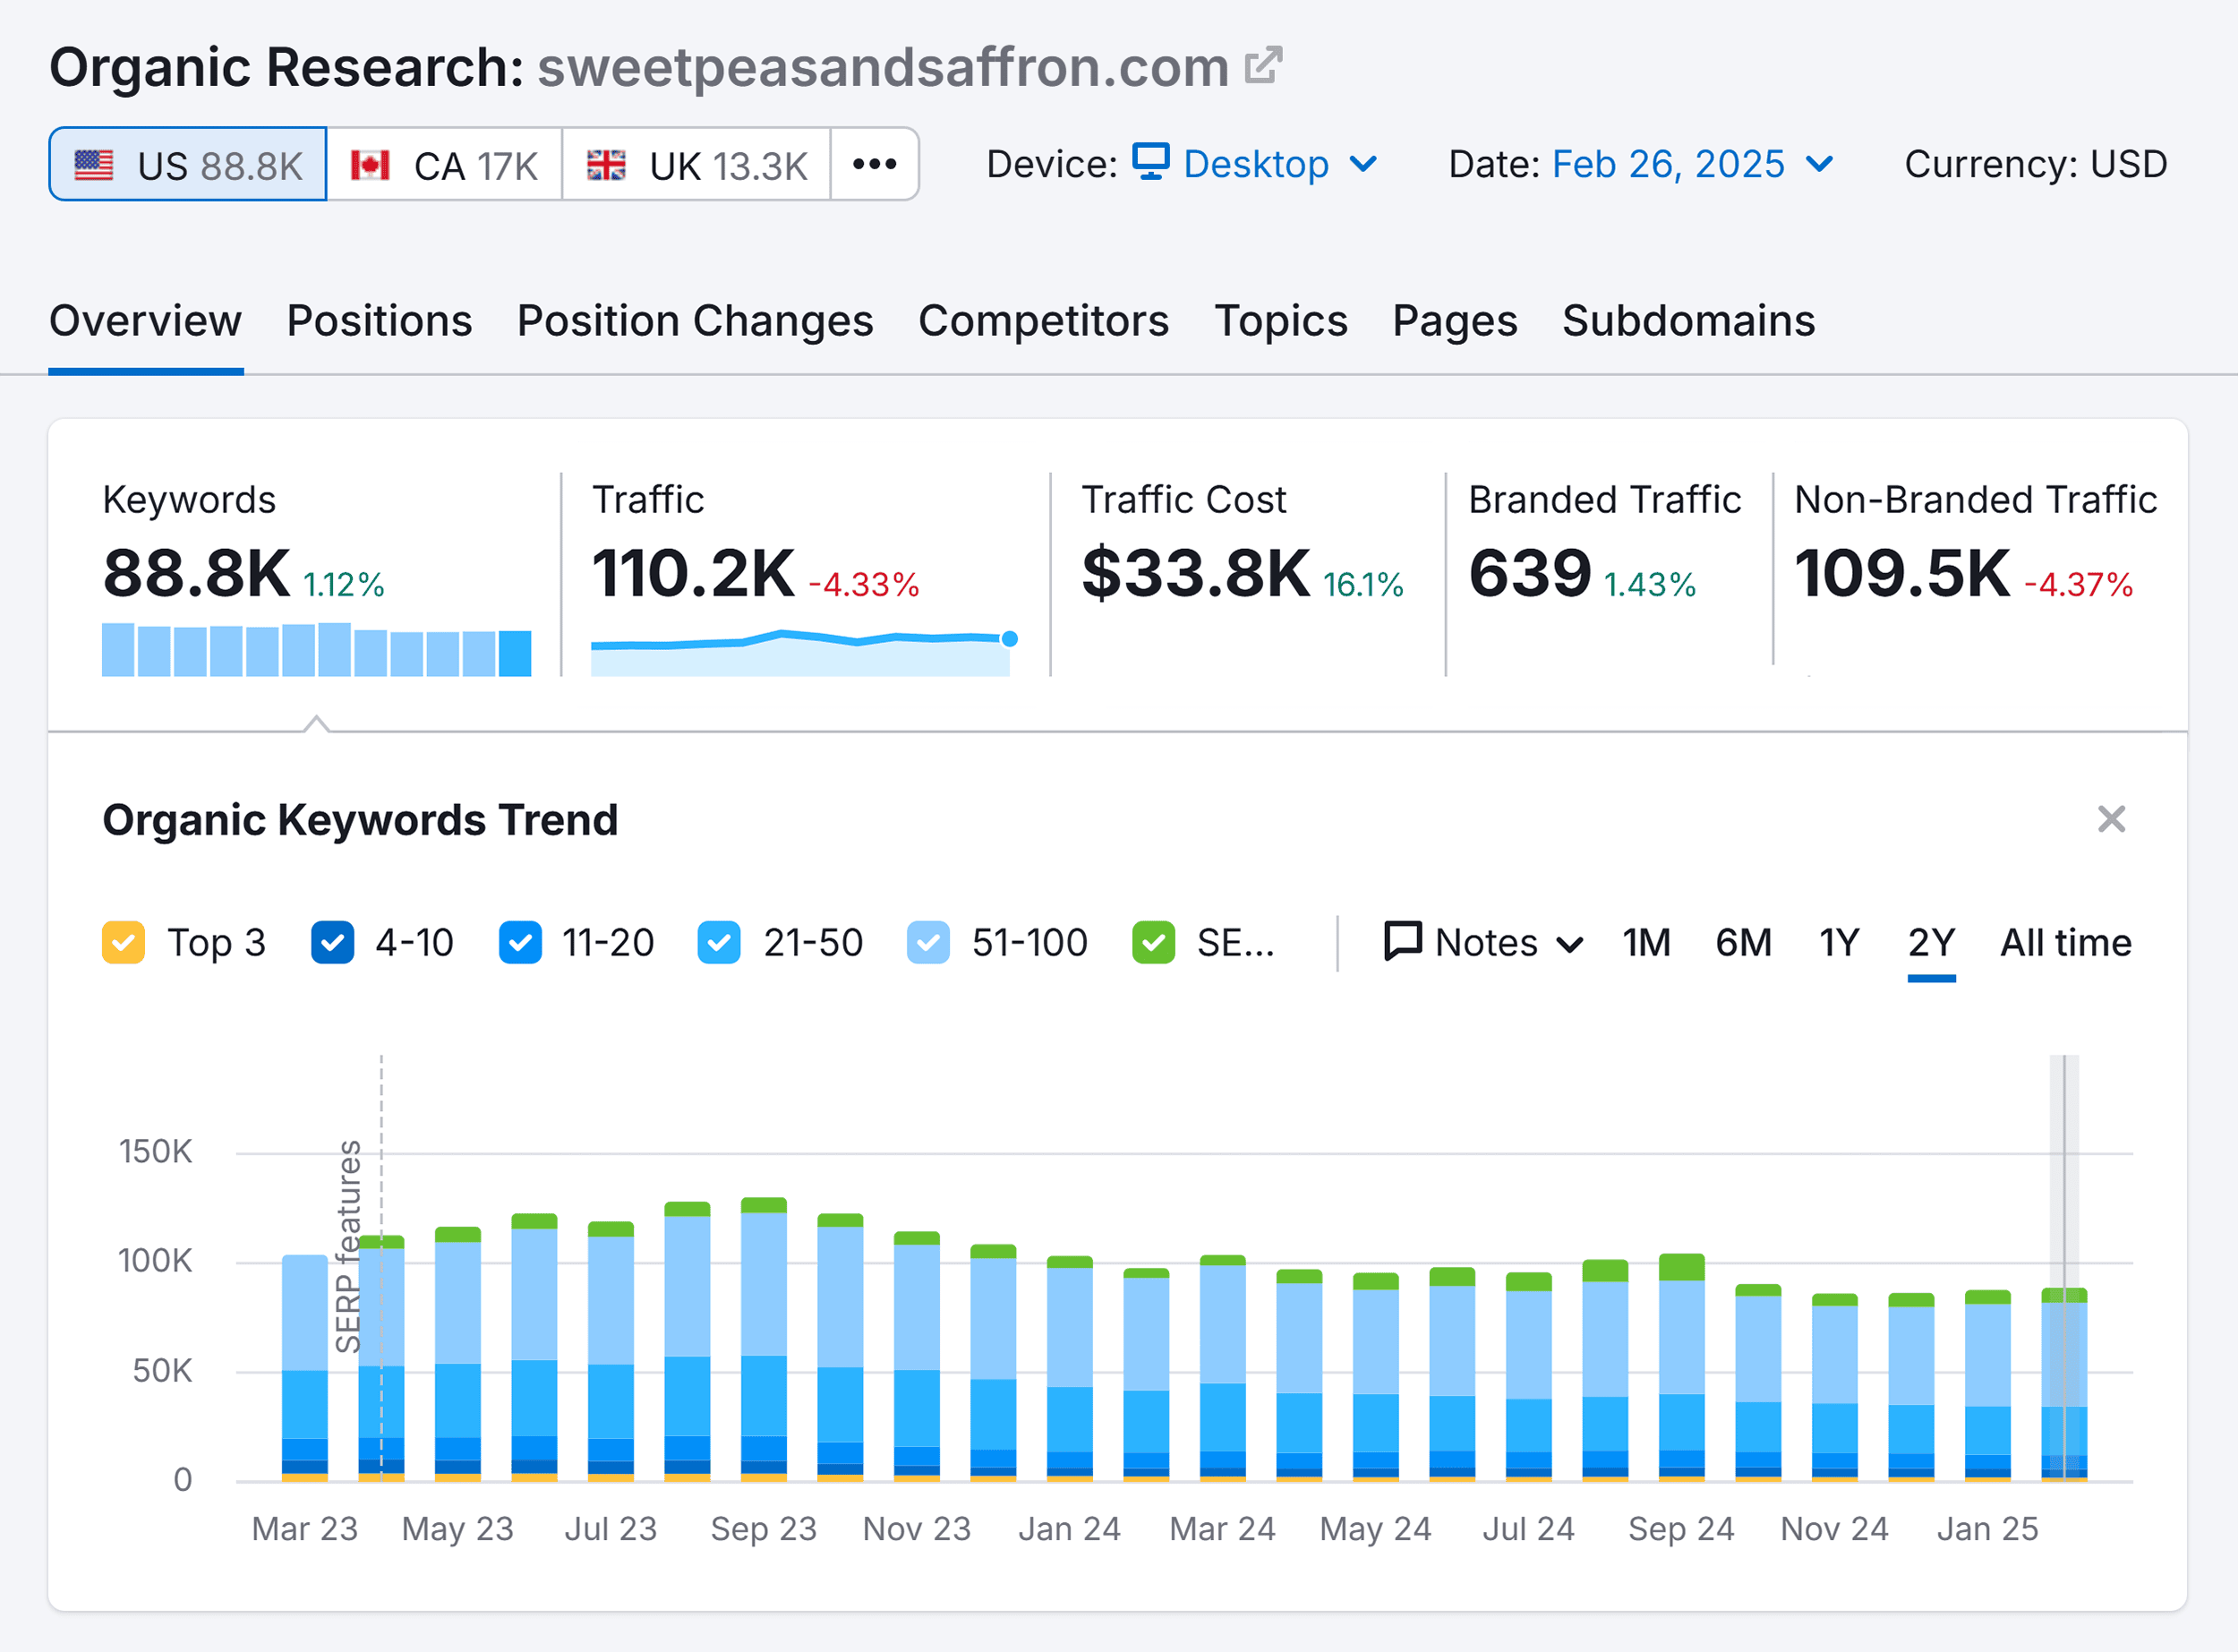The height and width of the screenshot is (1652, 2238).
Task: Uncheck the Top 3 position filter
Action: coord(122,941)
